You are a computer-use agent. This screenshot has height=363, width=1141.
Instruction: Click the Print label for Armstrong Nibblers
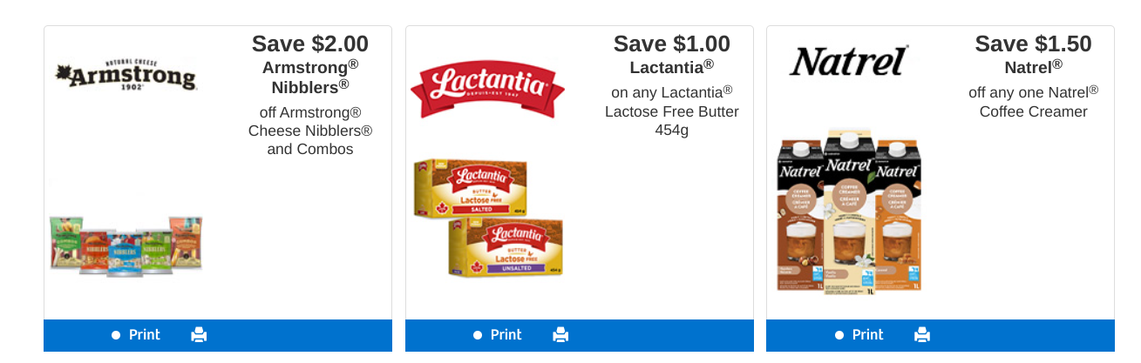pos(145,335)
